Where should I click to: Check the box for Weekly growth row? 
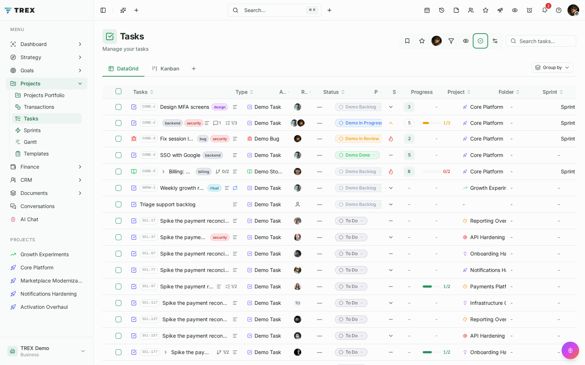[x=118, y=188]
